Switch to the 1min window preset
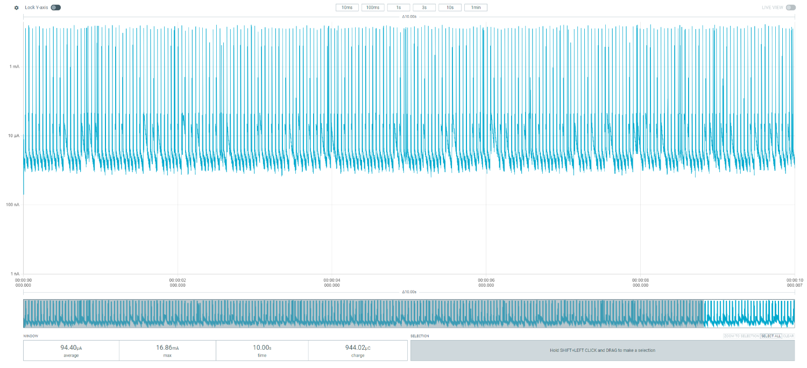 (x=476, y=8)
